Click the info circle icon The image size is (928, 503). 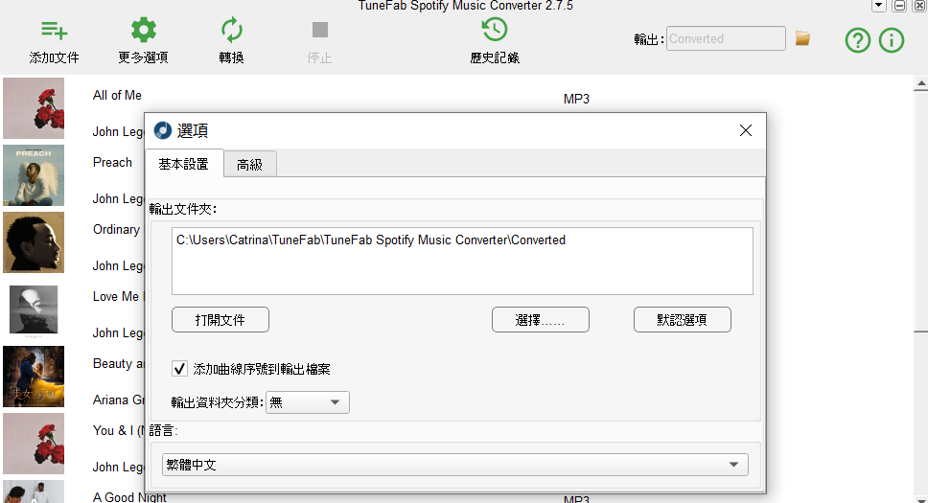(x=892, y=40)
